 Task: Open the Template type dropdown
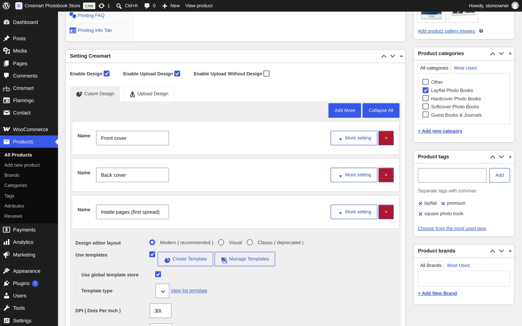162,291
